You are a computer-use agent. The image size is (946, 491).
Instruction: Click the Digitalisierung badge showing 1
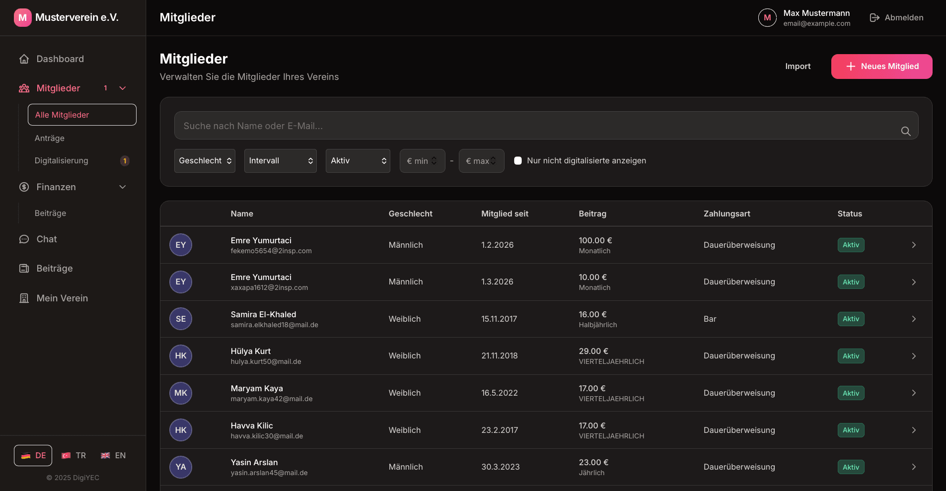[x=125, y=161]
